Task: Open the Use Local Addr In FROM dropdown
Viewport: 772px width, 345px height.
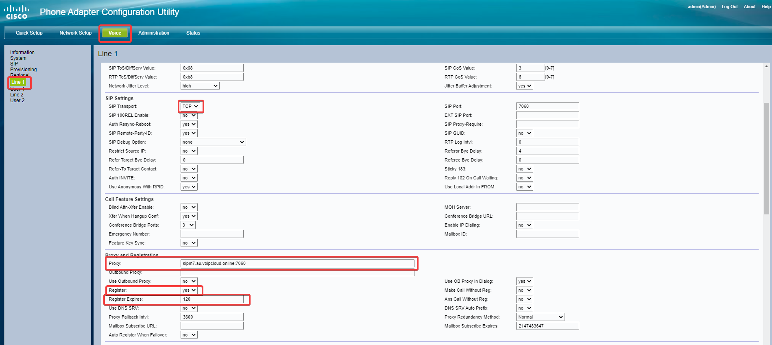Action: [525, 187]
